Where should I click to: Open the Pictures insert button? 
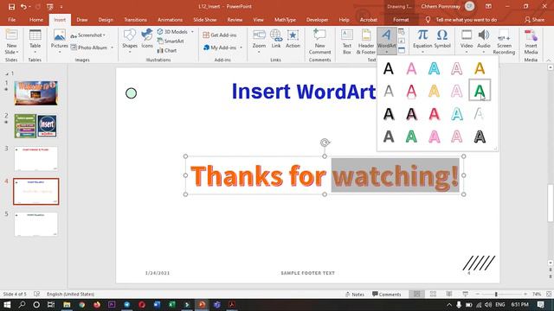[60, 41]
